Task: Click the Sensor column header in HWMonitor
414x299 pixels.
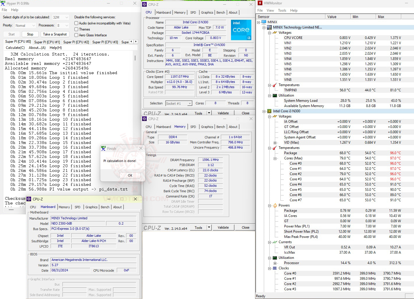Action: tap(291, 17)
